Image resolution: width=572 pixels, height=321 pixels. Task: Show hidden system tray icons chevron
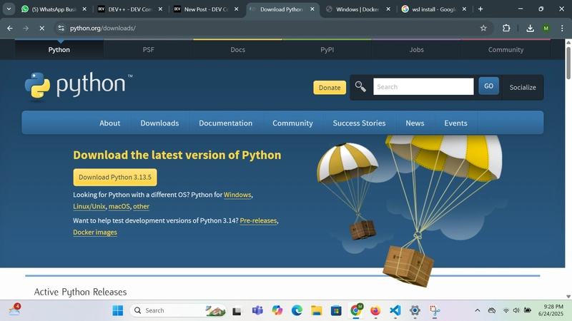click(477, 310)
